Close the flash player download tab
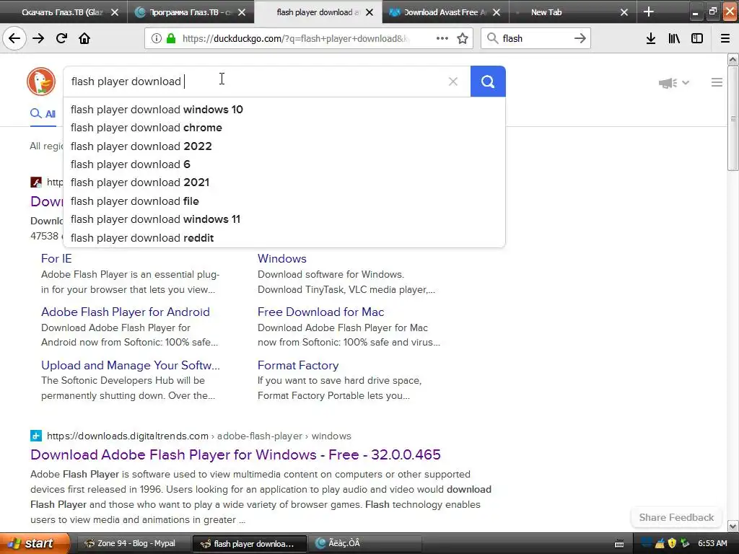Image resolution: width=739 pixels, height=554 pixels. click(369, 12)
